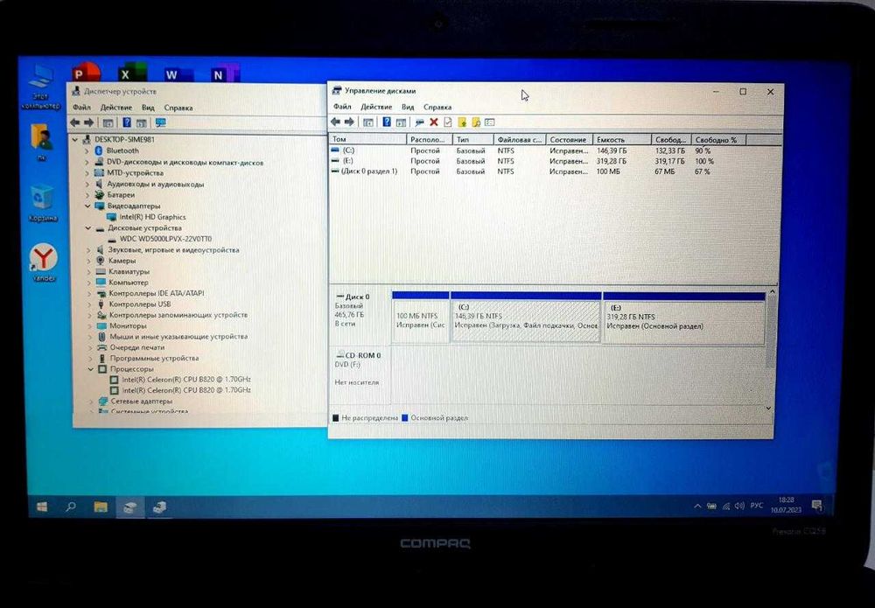Click black Не распределена legend swatch
Image resolution: width=875 pixels, height=608 pixels.
(335, 418)
